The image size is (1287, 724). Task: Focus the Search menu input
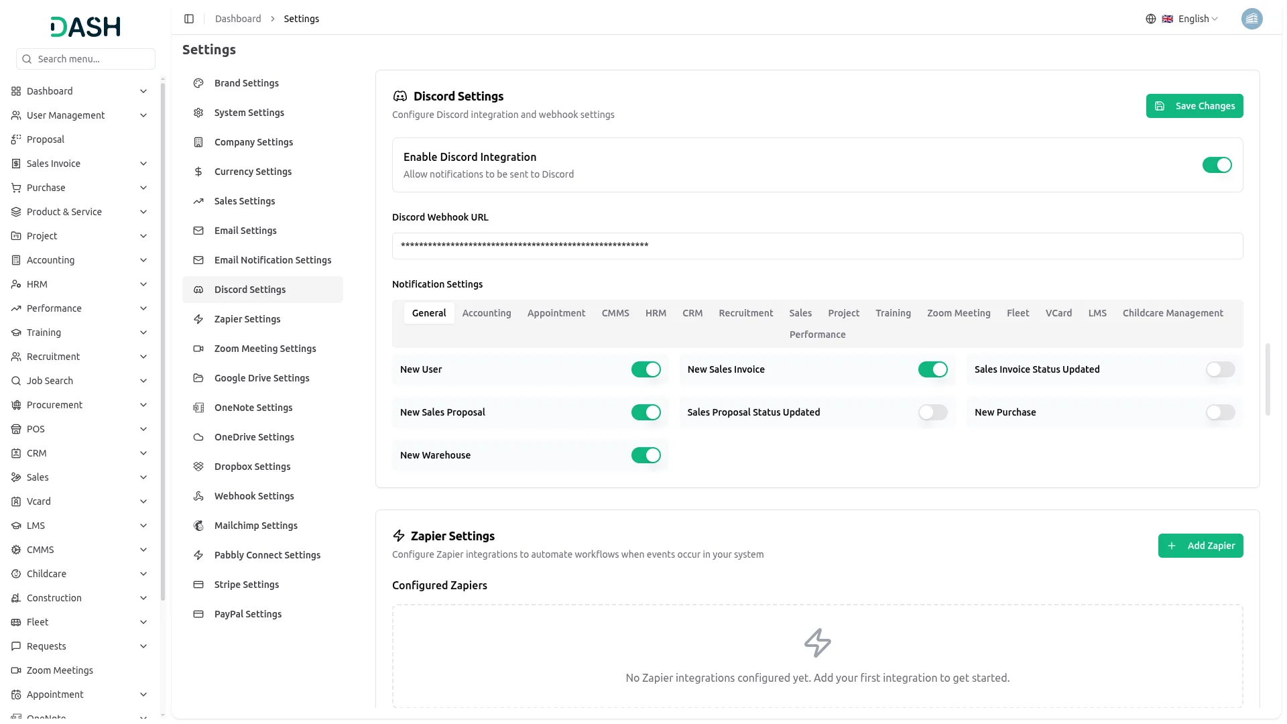(x=86, y=59)
